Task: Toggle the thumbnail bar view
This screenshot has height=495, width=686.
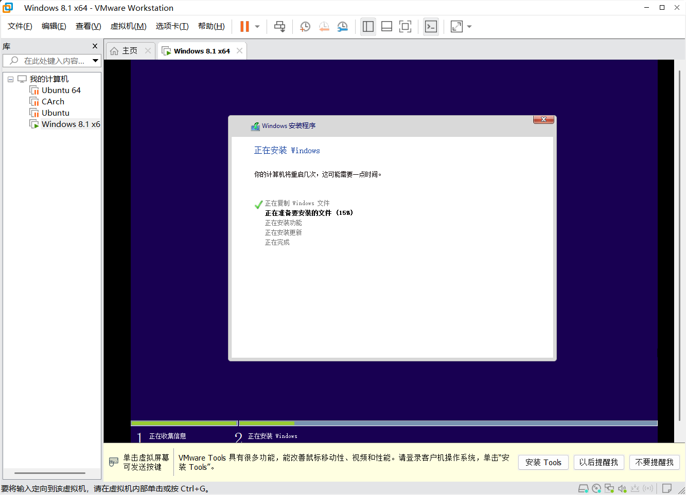Action: (x=386, y=27)
